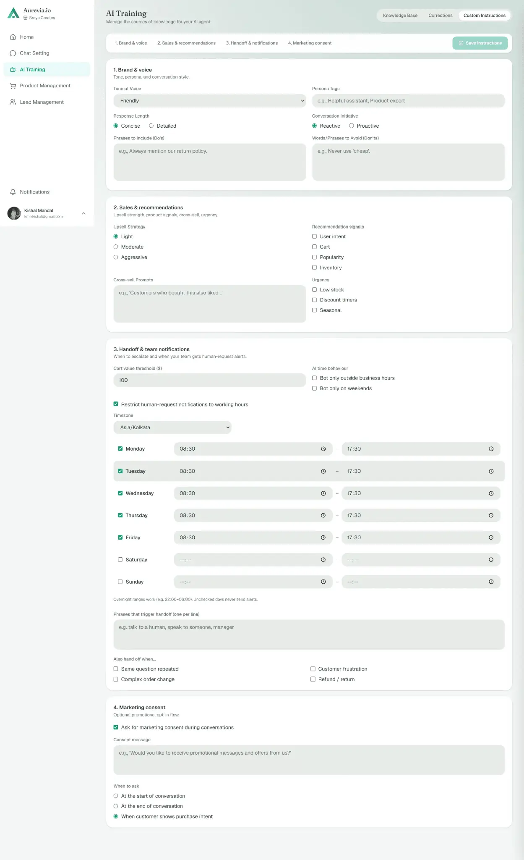
Task: Open Chat Setting in the sidebar
Action: (x=47, y=53)
